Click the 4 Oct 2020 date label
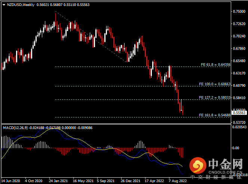The height and width of the screenshot is (184, 248). coord(34,181)
